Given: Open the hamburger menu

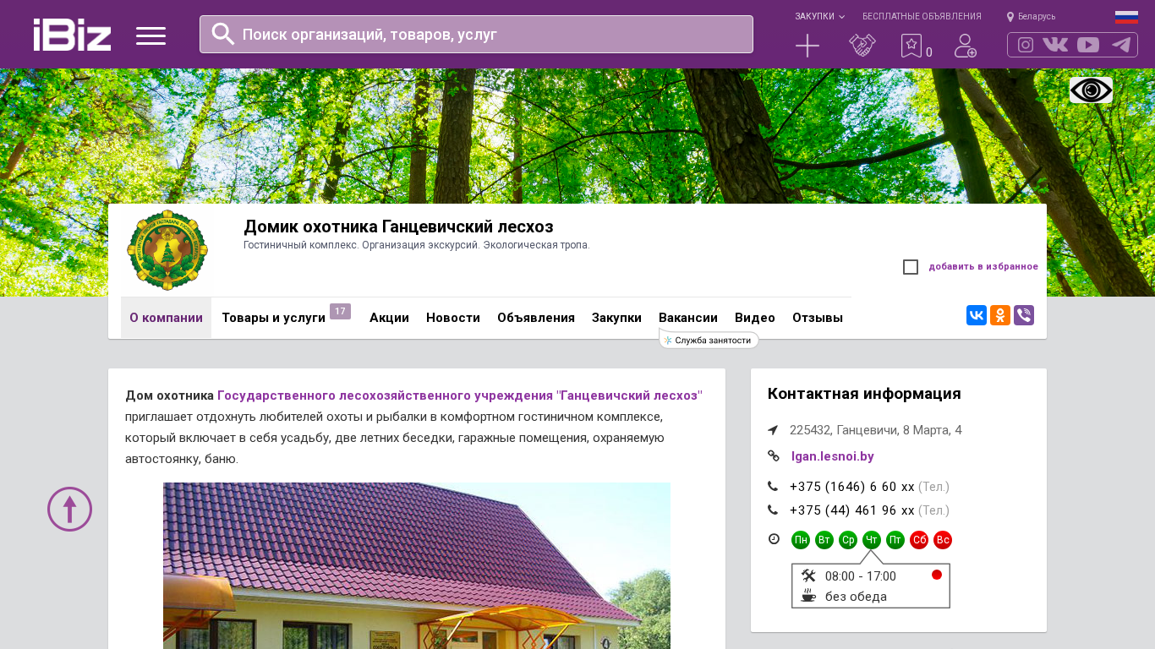Looking at the screenshot, I should coord(151,35).
